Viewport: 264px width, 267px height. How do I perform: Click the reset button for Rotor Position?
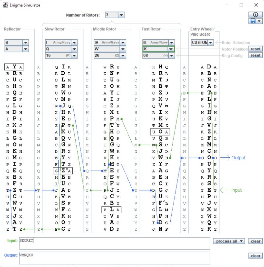(x=256, y=49)
